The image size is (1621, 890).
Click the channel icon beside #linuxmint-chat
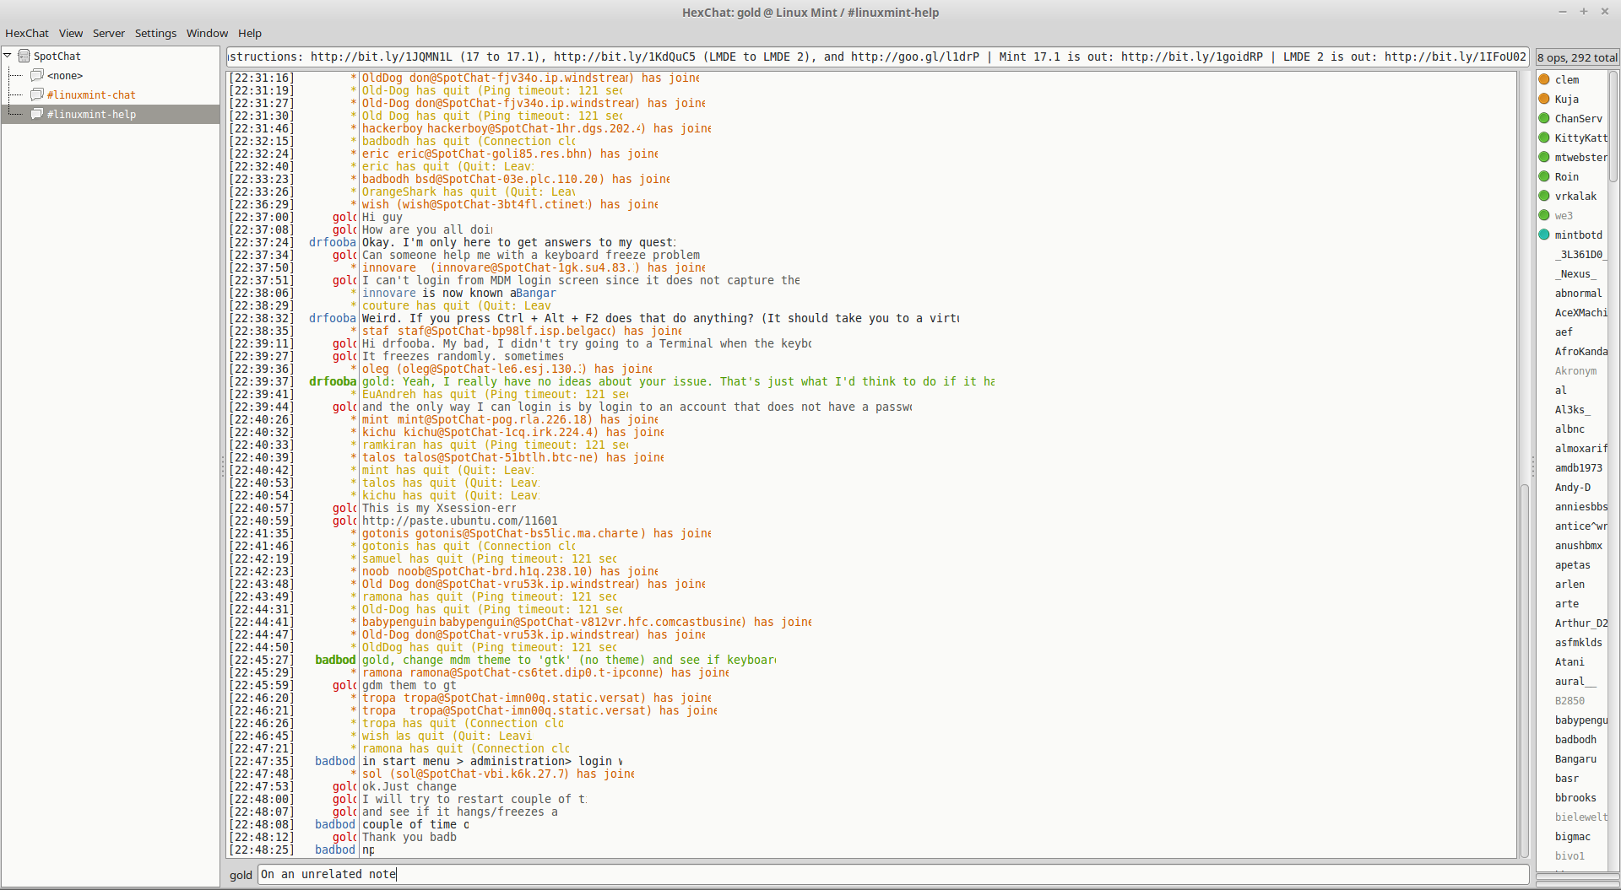[x=37, y=94]
